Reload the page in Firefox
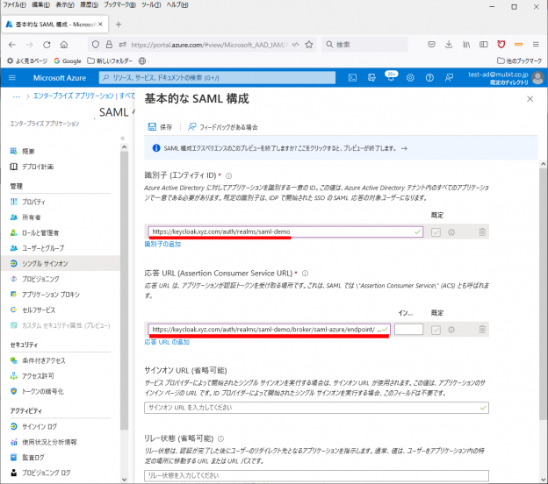548x484 pixels. [x=47, y=45]
